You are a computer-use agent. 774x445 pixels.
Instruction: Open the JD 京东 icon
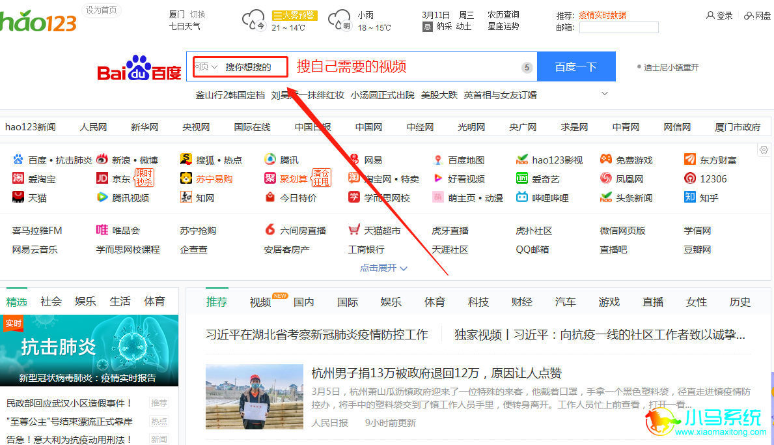pyautogui.click(x=102, y=179)
